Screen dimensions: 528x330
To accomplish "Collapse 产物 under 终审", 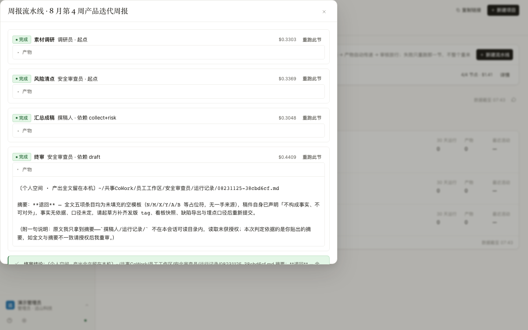I will point(169,170).
